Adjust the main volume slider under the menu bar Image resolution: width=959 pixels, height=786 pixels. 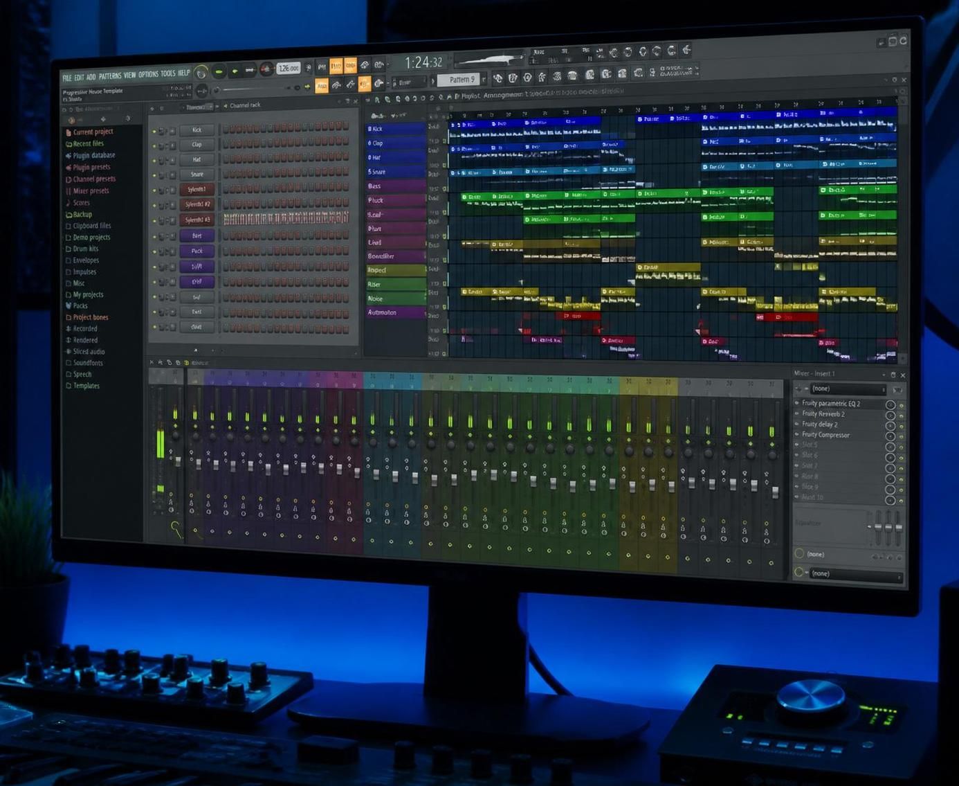[x=257, y=89]
